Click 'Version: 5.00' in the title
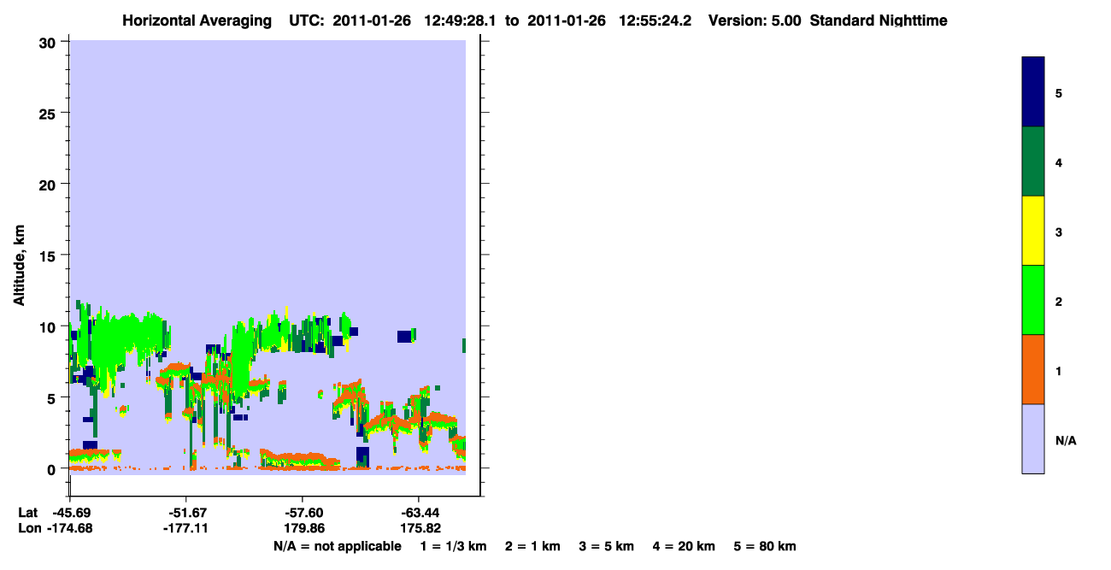 point(755,21)
